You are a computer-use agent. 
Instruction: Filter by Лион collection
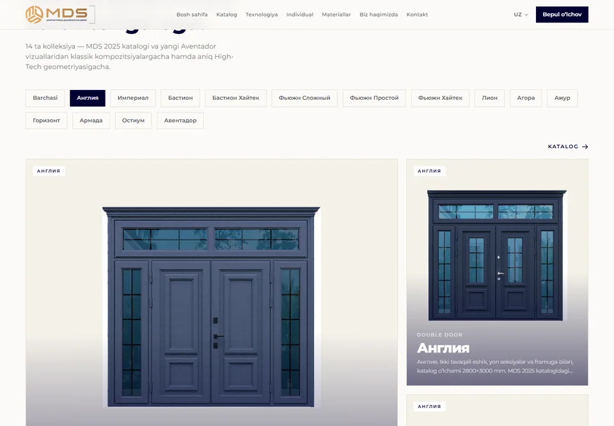tap(489, 98)
